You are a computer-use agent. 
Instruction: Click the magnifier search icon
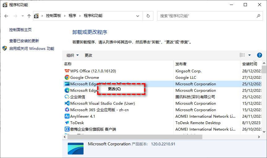(258, 16)
